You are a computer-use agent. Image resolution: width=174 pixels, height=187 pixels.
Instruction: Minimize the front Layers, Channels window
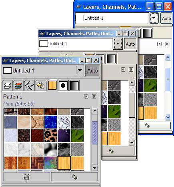coord(82,60)
